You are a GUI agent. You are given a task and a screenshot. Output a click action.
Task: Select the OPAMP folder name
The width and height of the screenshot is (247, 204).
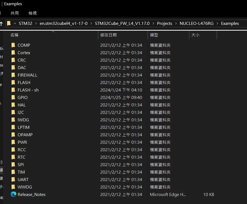[x=25, y=135]
